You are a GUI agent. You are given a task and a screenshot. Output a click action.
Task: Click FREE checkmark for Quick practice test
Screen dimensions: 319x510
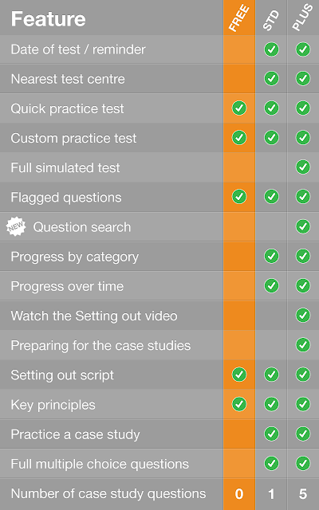pos(239,108)
